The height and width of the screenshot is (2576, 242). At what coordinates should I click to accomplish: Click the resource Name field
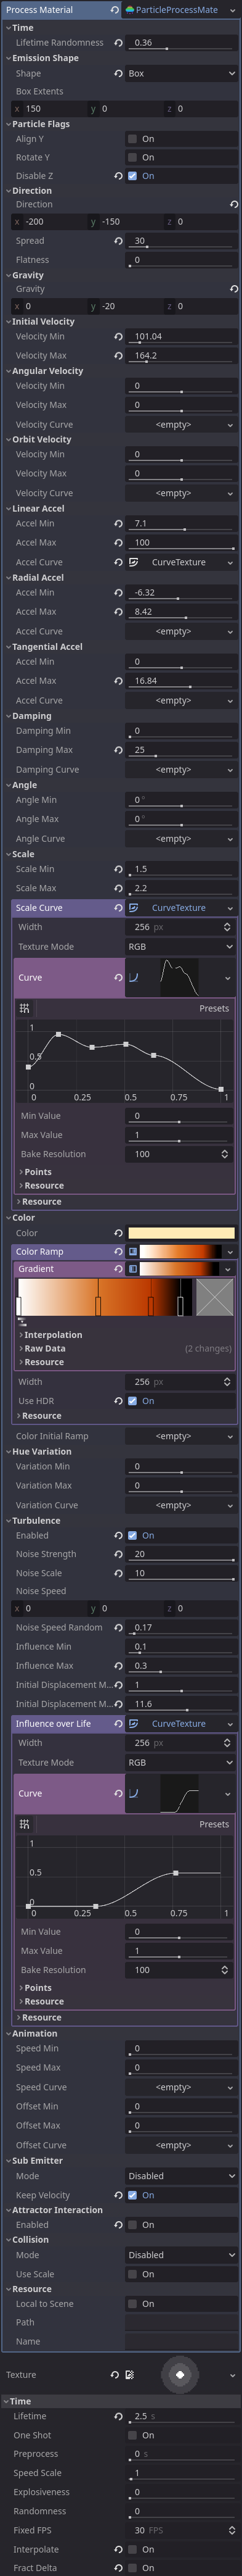181,2342
